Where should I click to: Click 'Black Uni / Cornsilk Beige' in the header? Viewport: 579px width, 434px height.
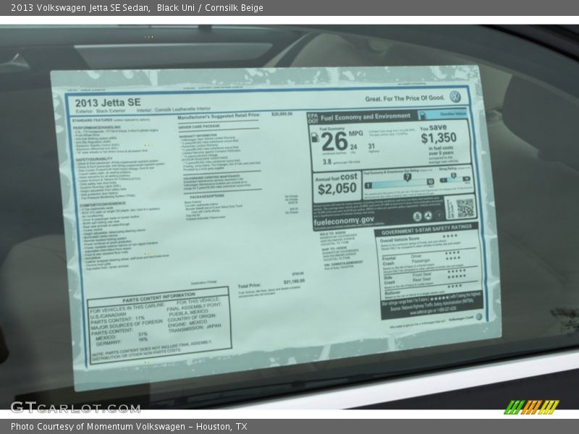(x=210, y=8)
